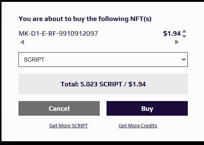Click the chevron on the SCRIPT dropdown
This screenshot has height=145, width=204.
184,59
